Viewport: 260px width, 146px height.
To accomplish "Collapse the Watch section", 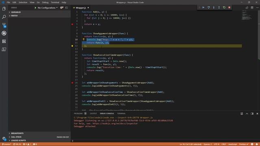I will [39, 16].
